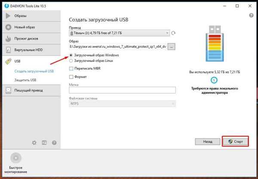Click the Образ image path field
The image size is (258, 179).
[x=118, y=47]
